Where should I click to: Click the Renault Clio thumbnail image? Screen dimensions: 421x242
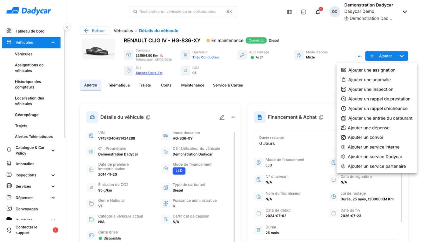click(99, 49)
